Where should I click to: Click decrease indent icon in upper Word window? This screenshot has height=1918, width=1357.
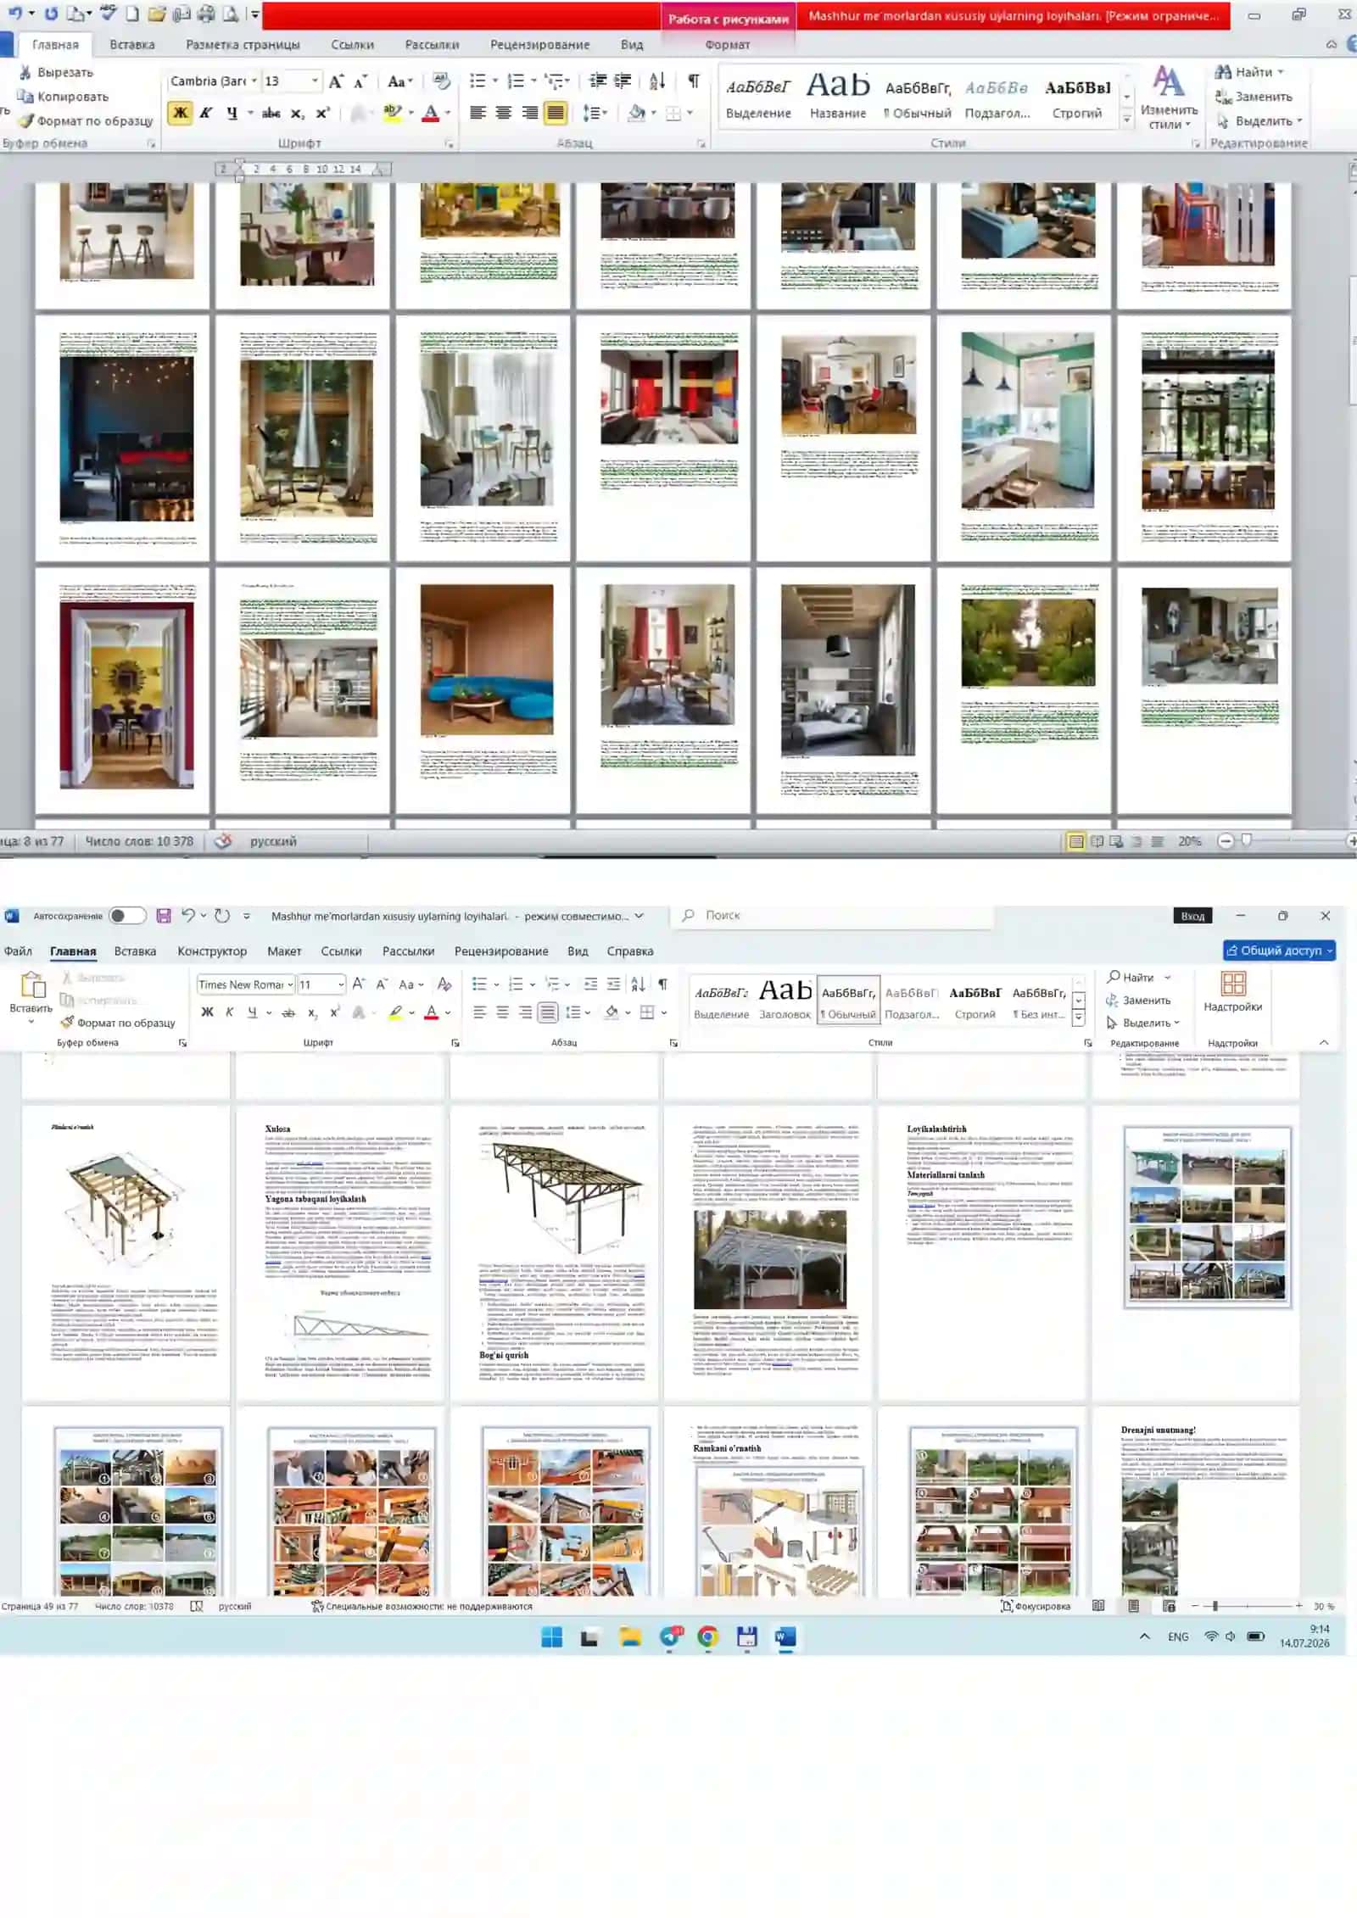pos(598,81)
